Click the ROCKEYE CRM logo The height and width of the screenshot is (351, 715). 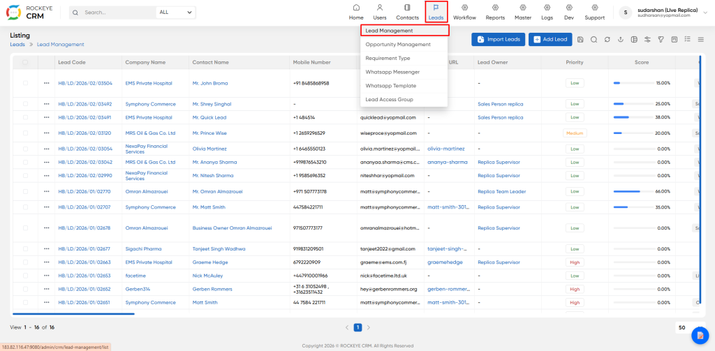point(29,13)
